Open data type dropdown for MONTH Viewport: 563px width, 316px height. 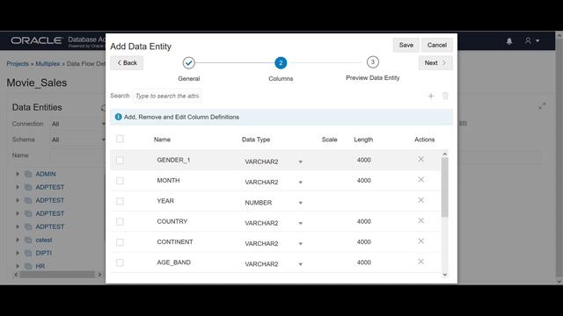coord(301,183)
